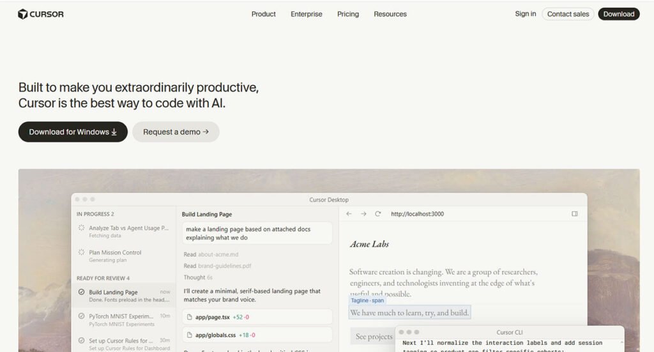Click the See projects button in preview
The height and width of the screenshot is (352, 654).
click(374, 336)
